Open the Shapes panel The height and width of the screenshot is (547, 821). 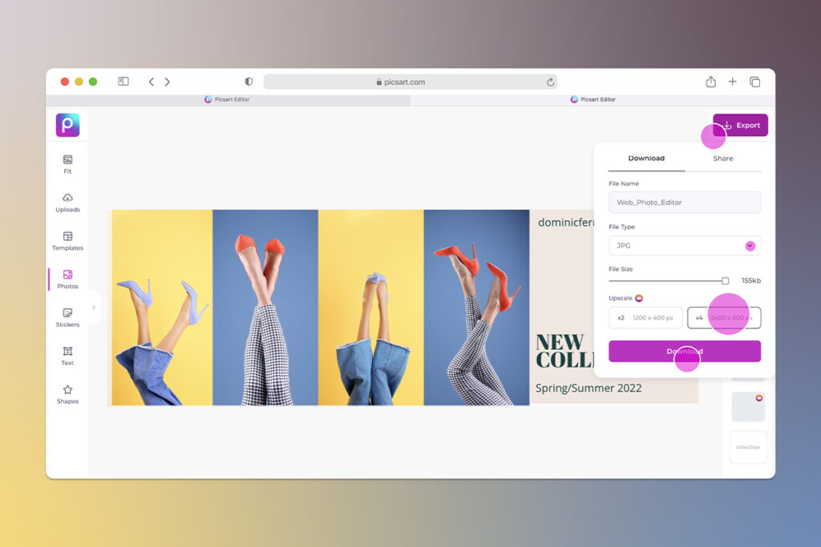pyautogui.click(x=67, y=395)
